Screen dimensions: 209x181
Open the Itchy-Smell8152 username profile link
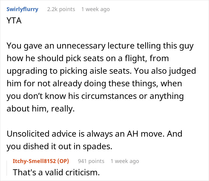pyautogui.click(x=35, y=161)
